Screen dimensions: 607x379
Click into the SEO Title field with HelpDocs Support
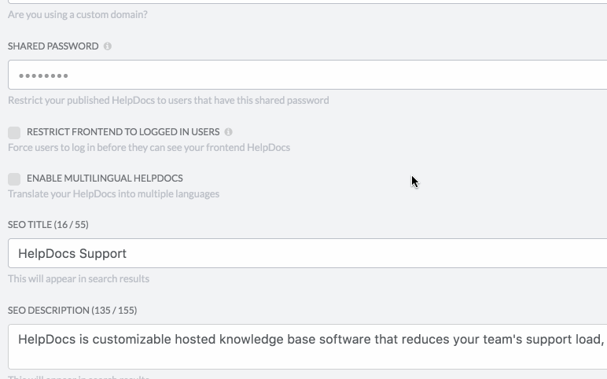(x=307, y=253)
